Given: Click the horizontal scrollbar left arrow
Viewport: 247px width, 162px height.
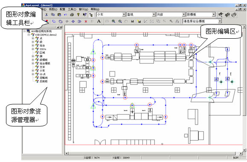Looking at the screenshot, I should pyautogui.click(x=67, y=153).
